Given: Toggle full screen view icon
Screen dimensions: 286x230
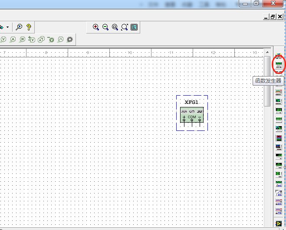Looking at the screenshot, I should (134, 27).
